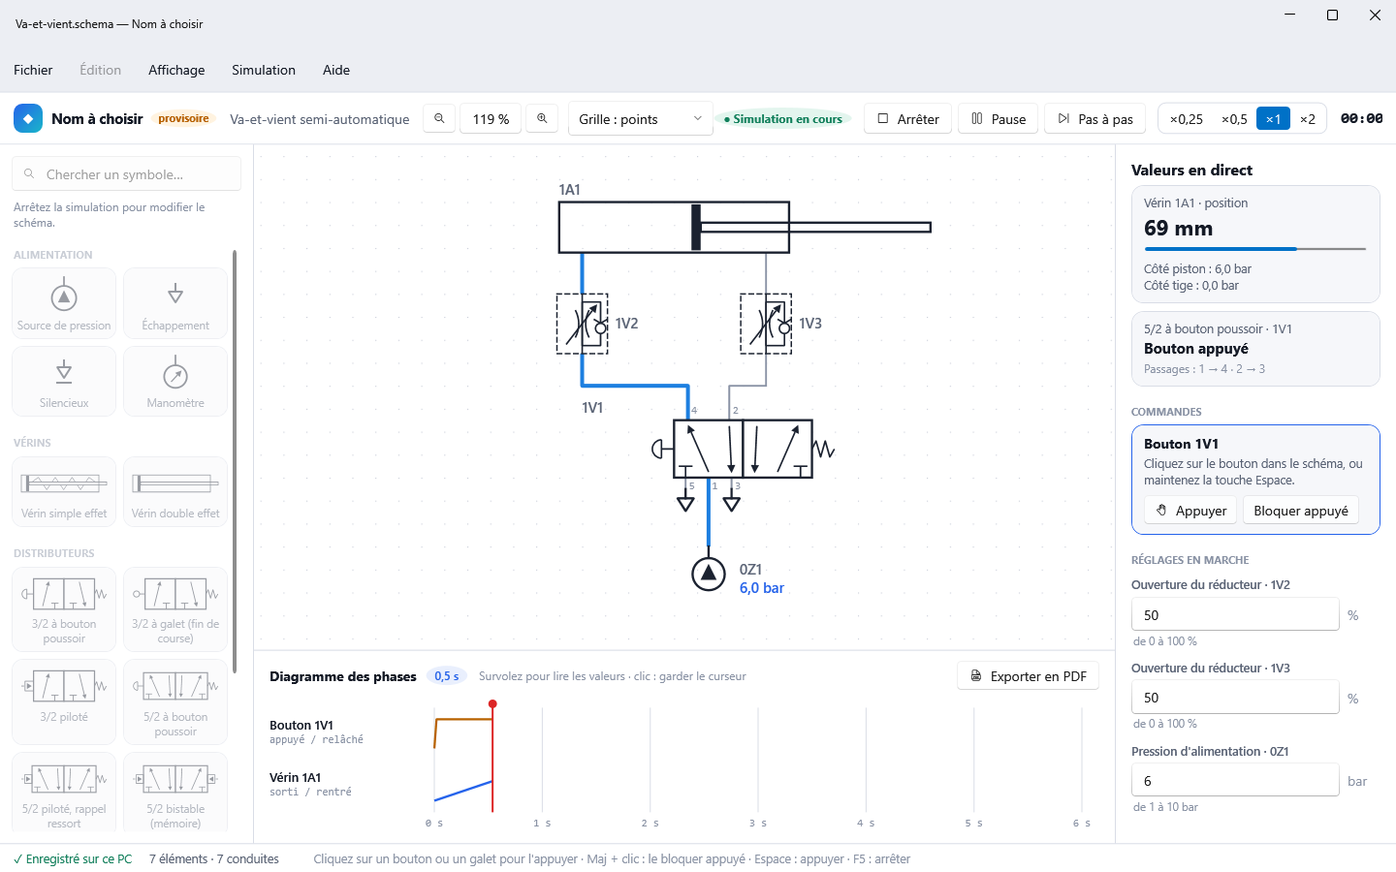Select the Source de pression symbol
Viewport: 1396px width, 872px height.
coord(64,304)
